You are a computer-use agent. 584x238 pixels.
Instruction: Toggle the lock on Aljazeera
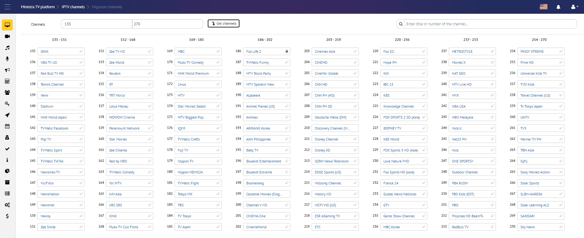(x=287, y=95)
